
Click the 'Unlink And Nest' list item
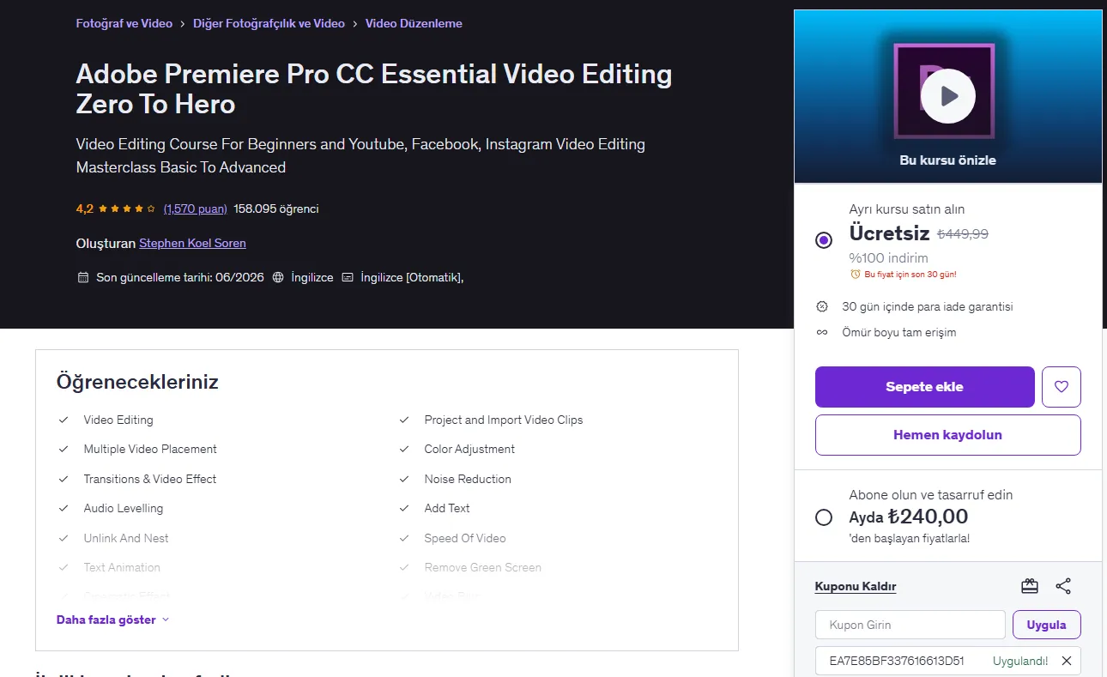tap(126, 538)
